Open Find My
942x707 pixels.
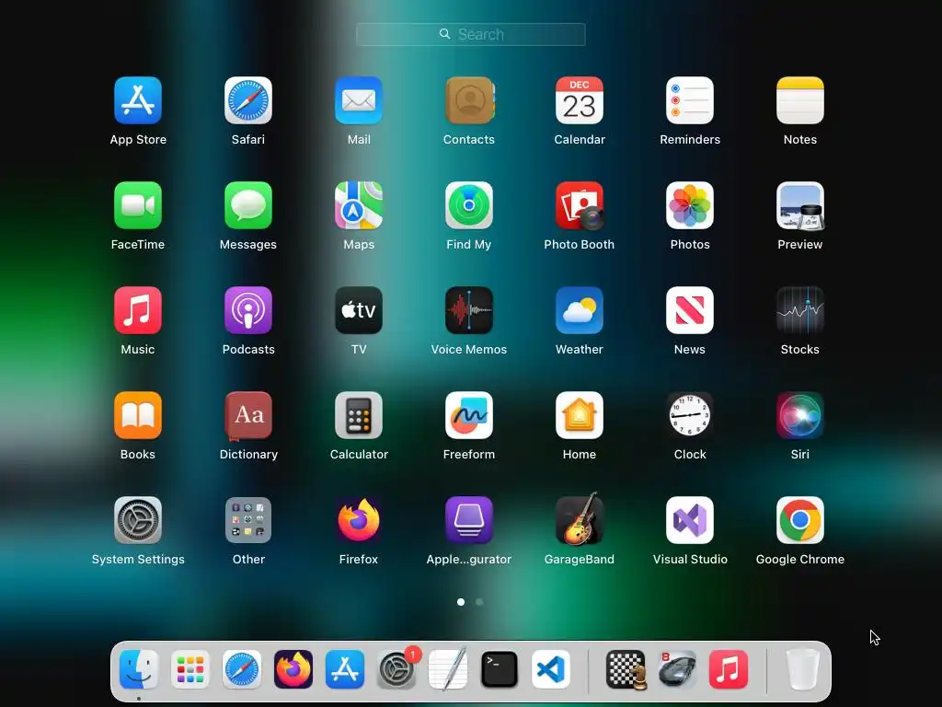[x=469, y=205]
